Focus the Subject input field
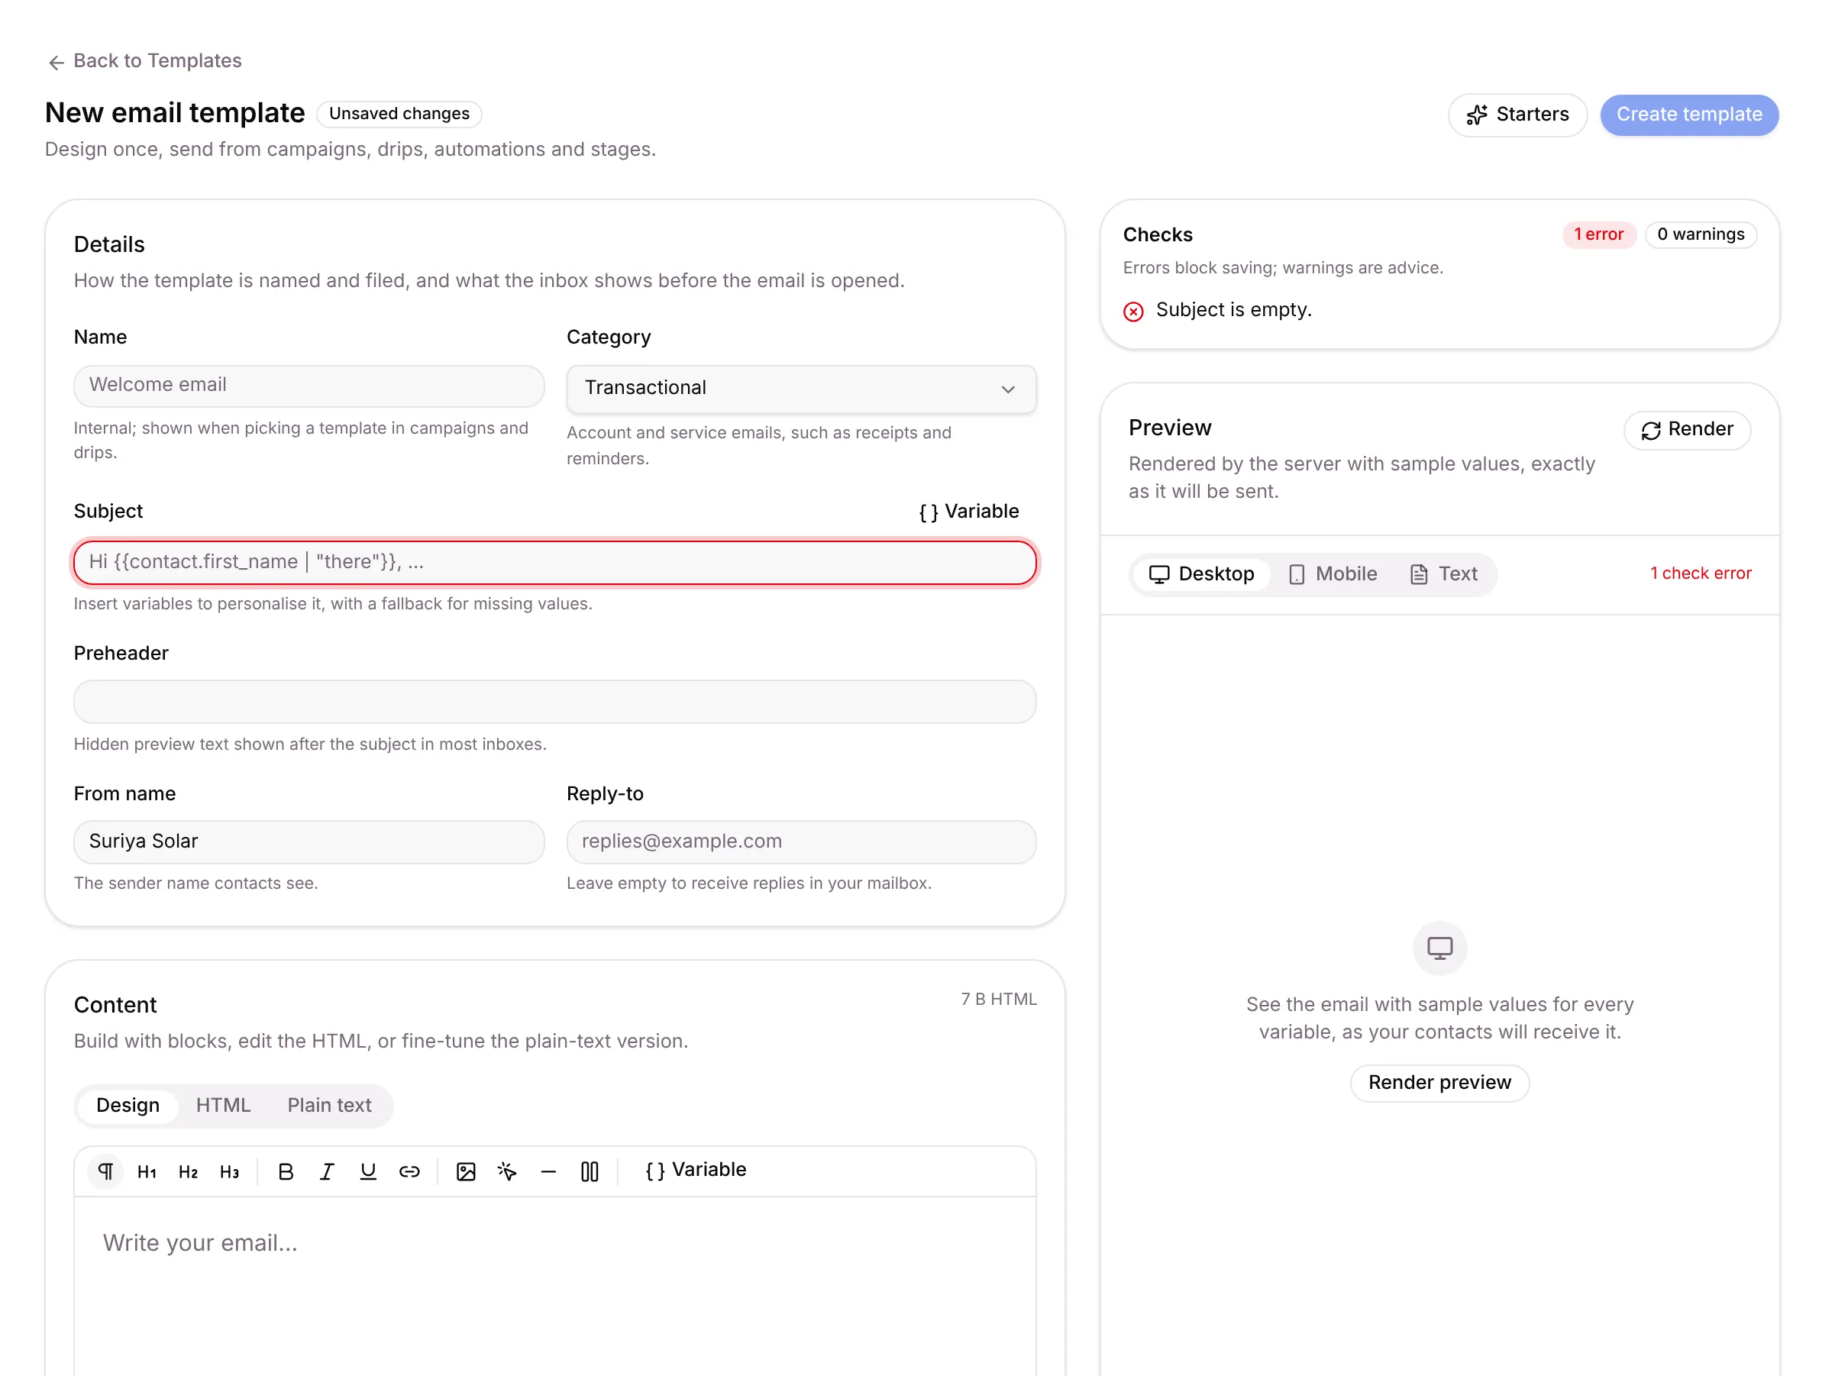 554,562
